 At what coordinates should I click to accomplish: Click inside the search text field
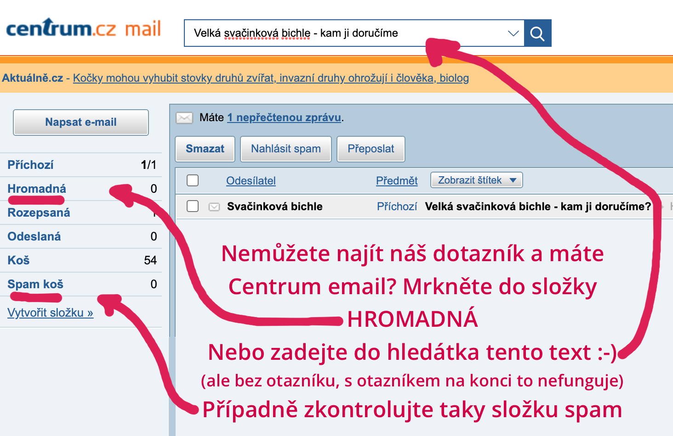345,33
